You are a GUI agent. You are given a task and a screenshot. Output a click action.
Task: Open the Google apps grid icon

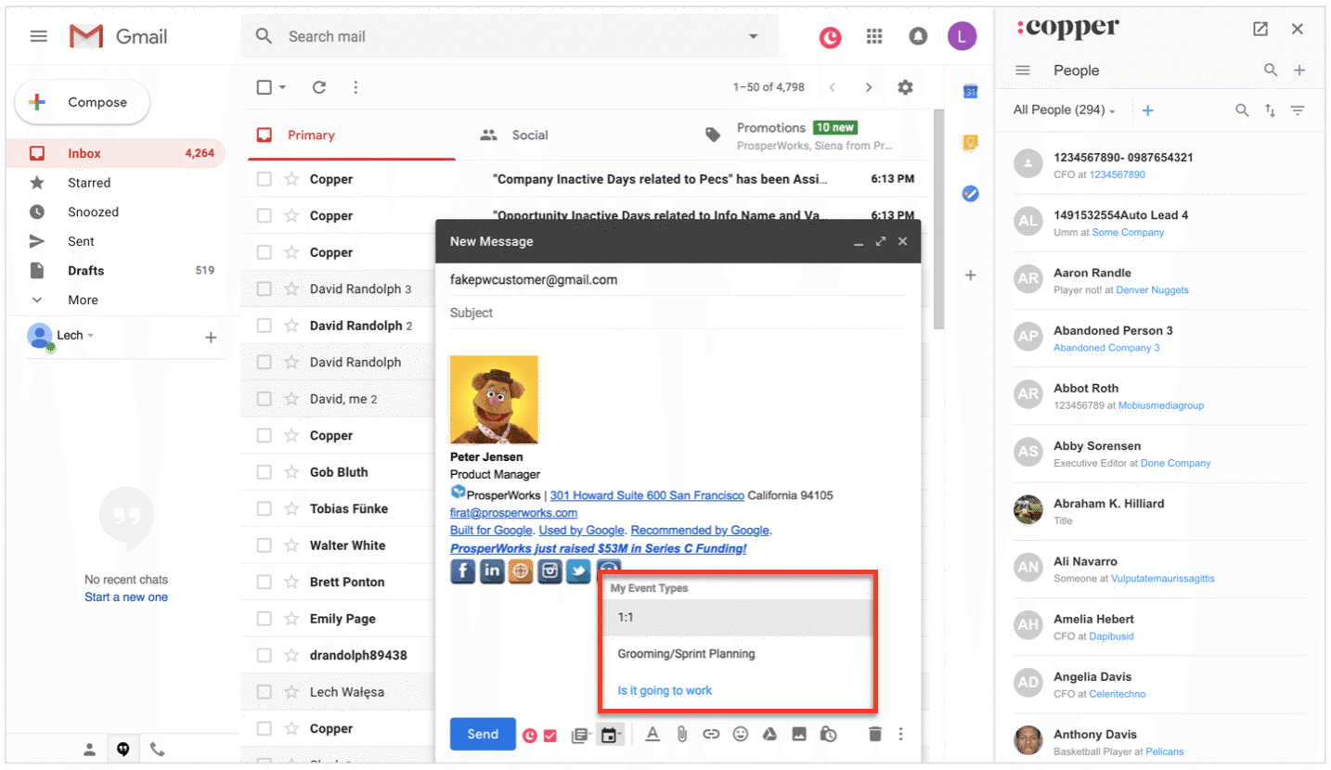tap(873, 36)
